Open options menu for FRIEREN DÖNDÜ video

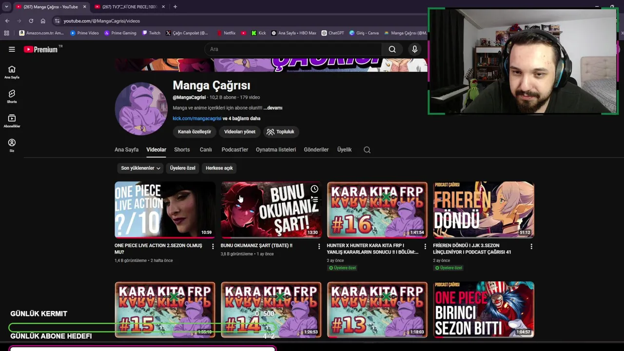(531, 247)
